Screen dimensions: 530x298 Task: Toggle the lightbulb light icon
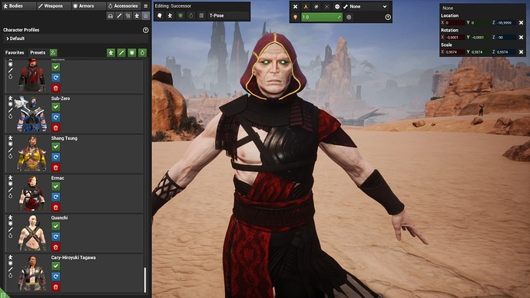(296, 17)
